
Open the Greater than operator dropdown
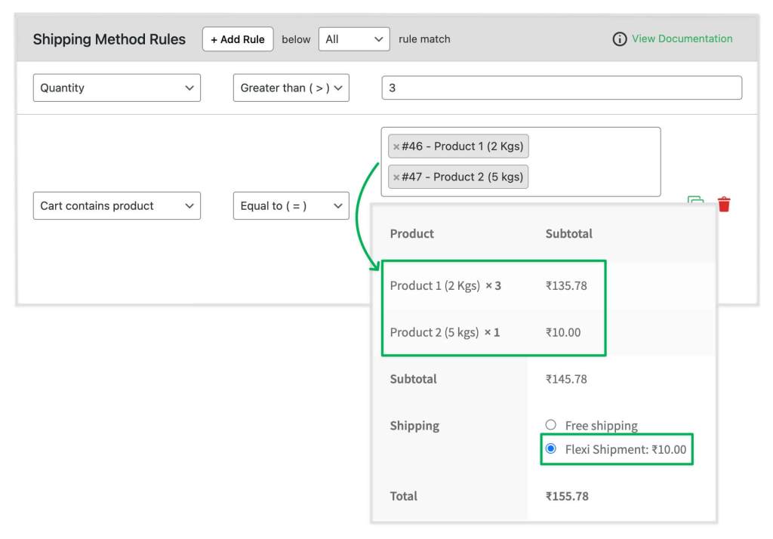291,88
